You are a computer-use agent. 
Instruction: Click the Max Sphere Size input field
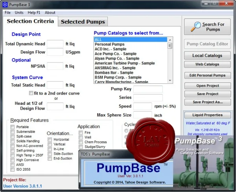(x=142, y=115)
